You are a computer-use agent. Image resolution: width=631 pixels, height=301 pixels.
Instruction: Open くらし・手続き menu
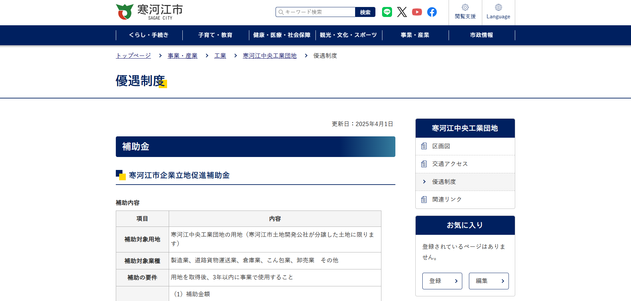(149, 35)
